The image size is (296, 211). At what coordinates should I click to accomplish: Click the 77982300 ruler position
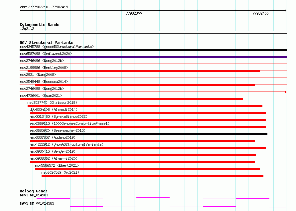point(134,13)
